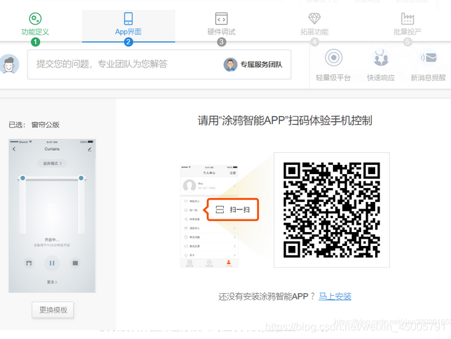
Task: Click the diamond icon above 拓展功能
Action: 314,19
